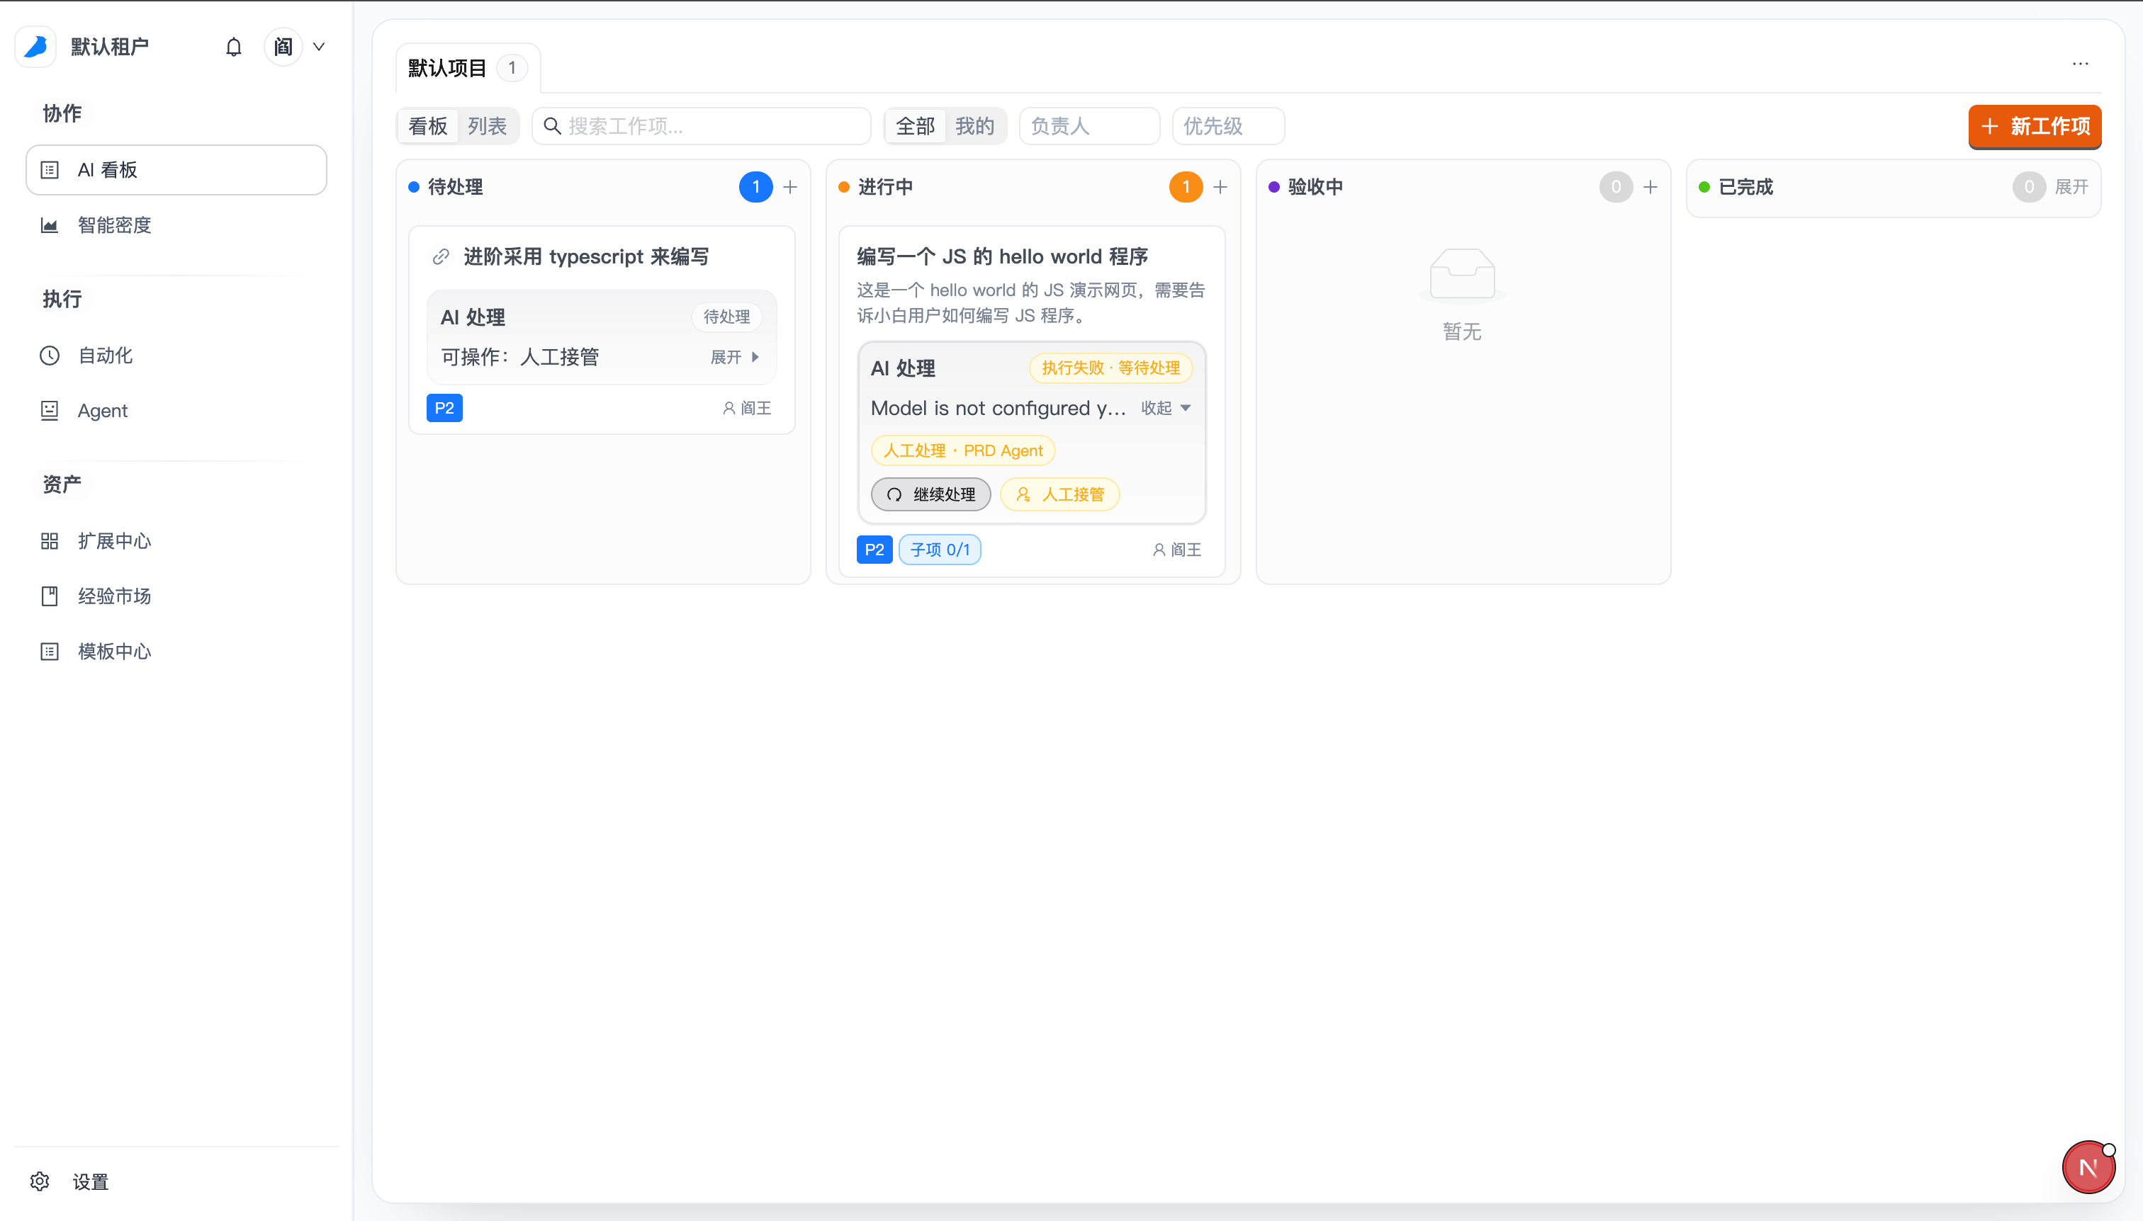Filter by 我的 work items
This screenshot has height=1221, width=2143.
974,126
